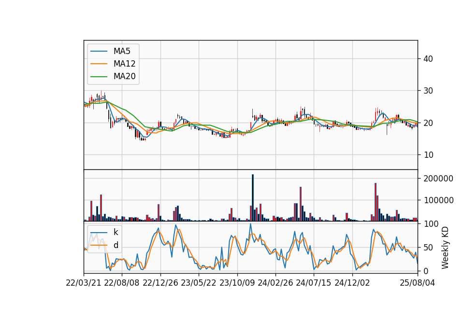Click the 24/02/26 date tick label

[x=275, y=283]
